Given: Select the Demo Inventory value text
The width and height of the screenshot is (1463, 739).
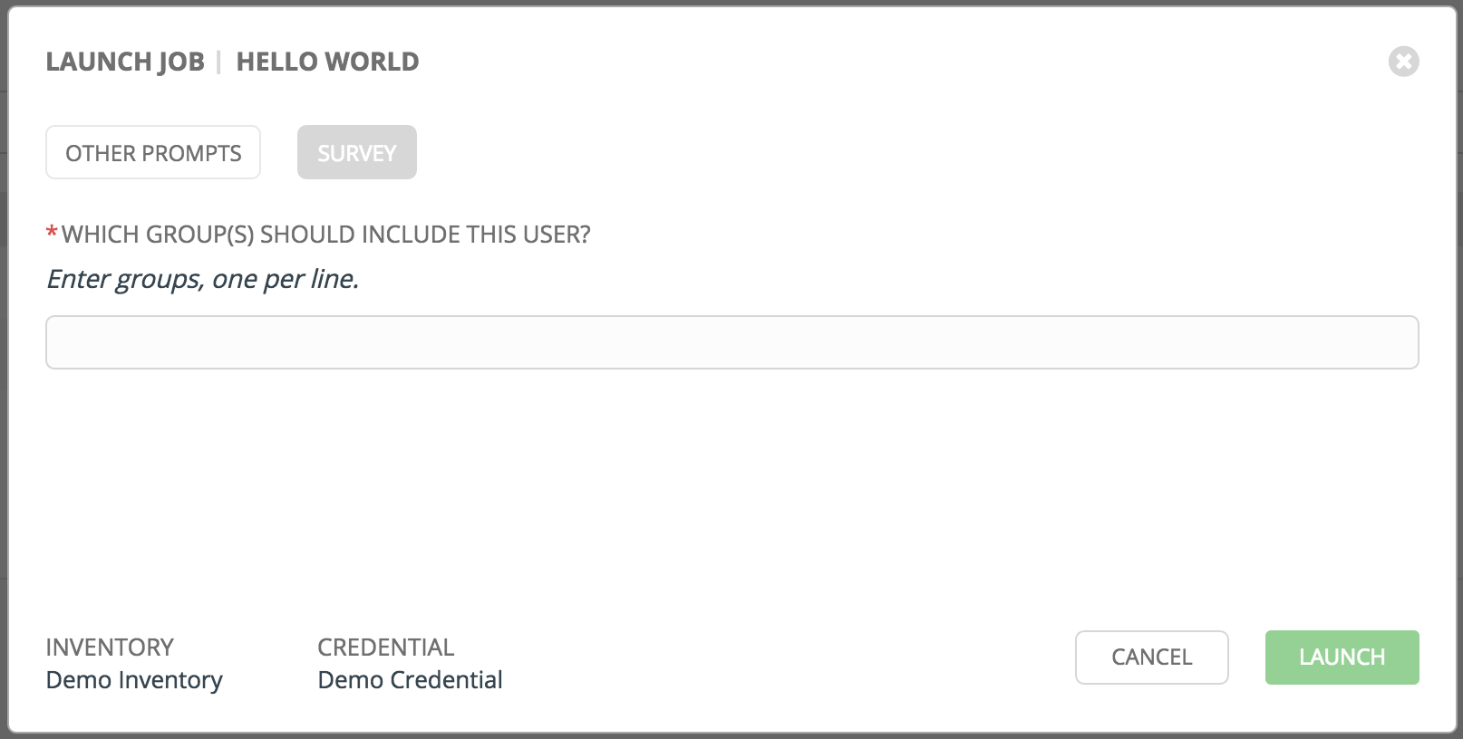Looking at the screenshot, I should point(134,680).
